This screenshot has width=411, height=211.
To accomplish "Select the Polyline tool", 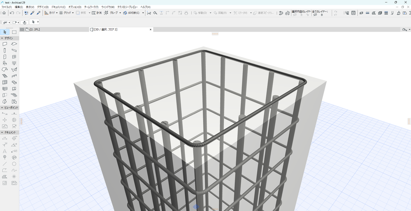I will [x=5, y=170].
